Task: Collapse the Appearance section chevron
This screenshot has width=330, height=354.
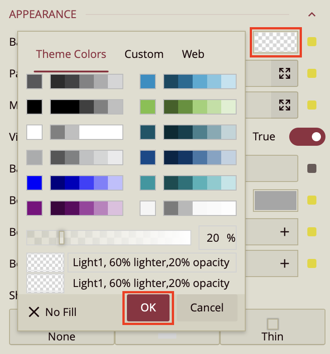Action: coord(311,14)
